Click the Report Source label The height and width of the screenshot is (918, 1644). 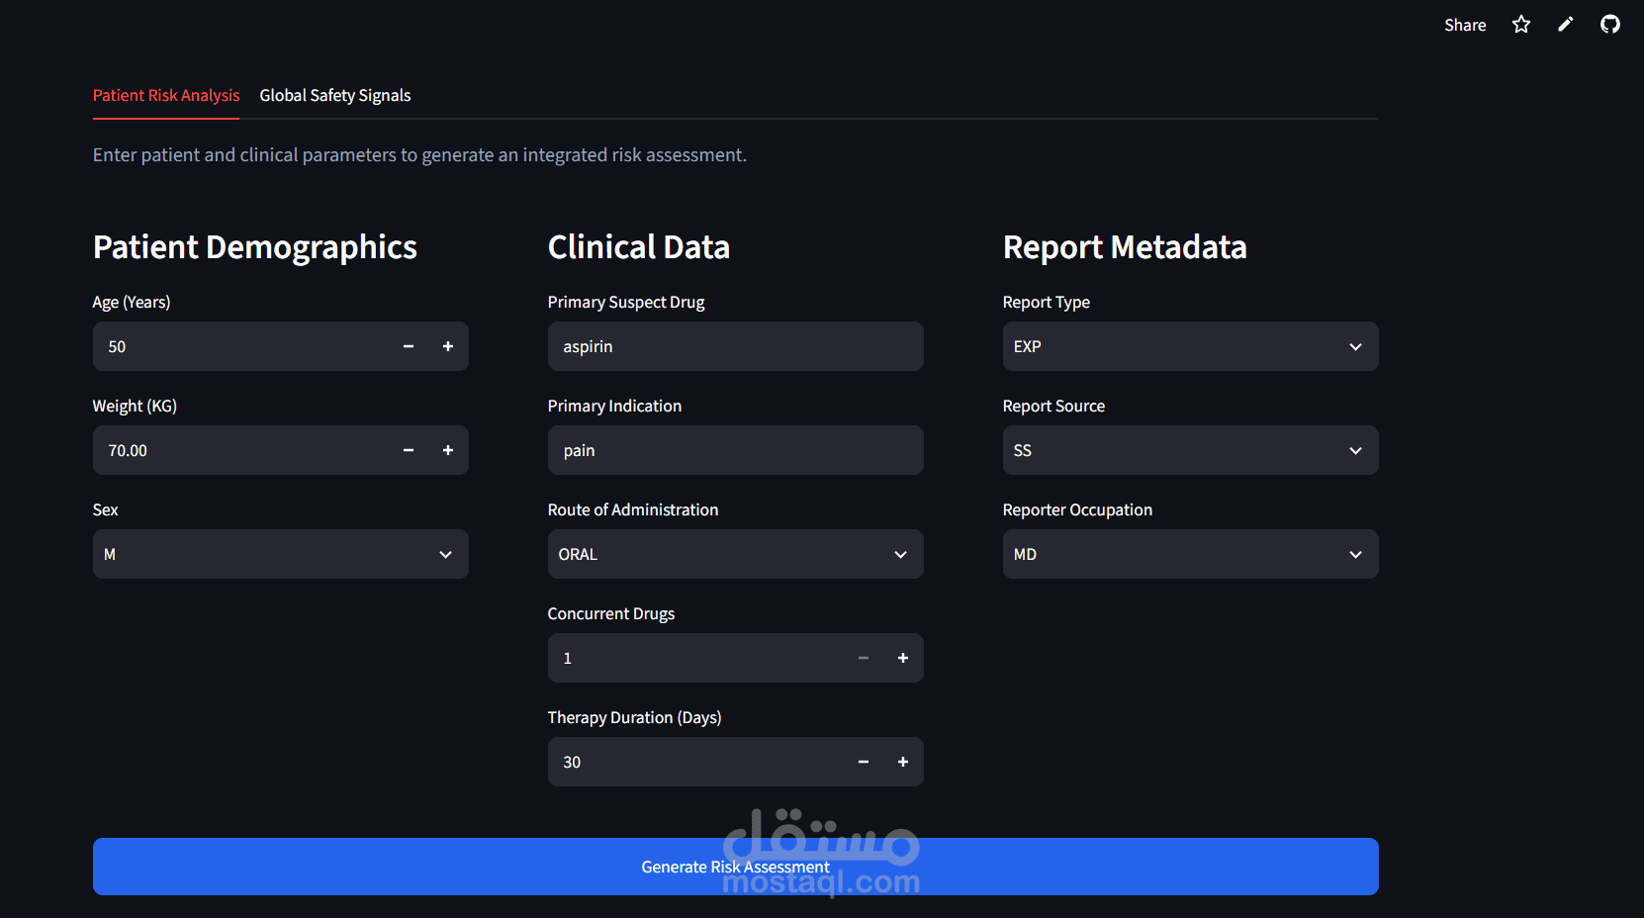point(1053,406)
